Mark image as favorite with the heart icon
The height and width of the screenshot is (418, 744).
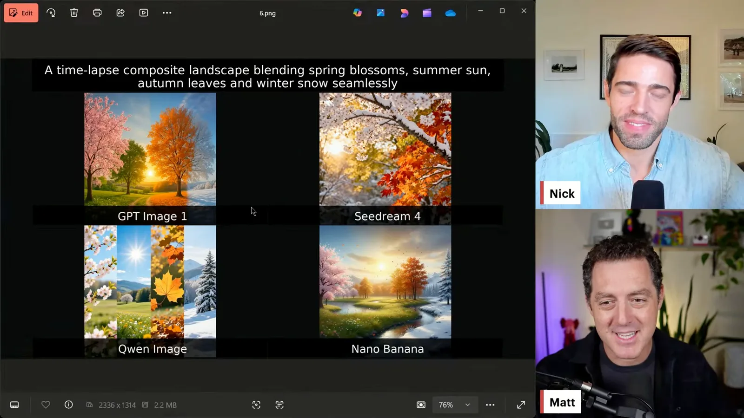point(46,405)
